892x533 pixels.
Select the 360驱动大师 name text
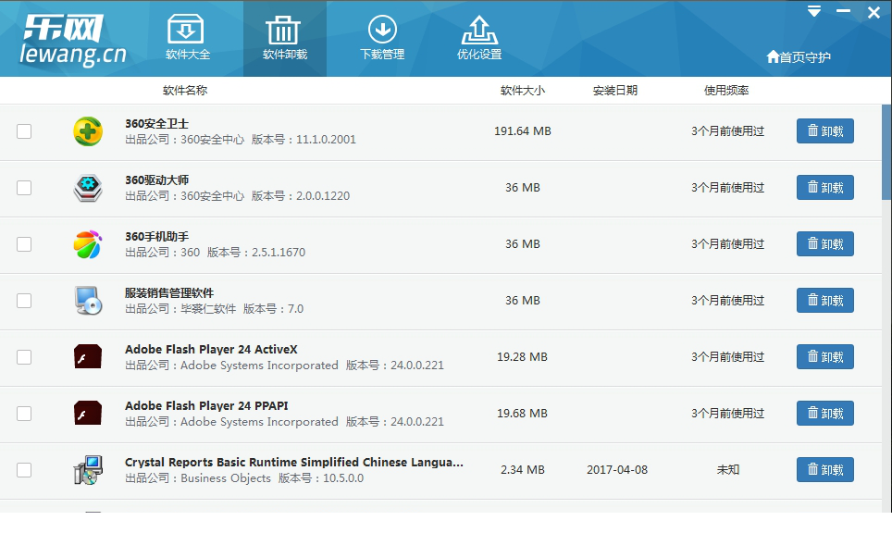tap(156, 180)
